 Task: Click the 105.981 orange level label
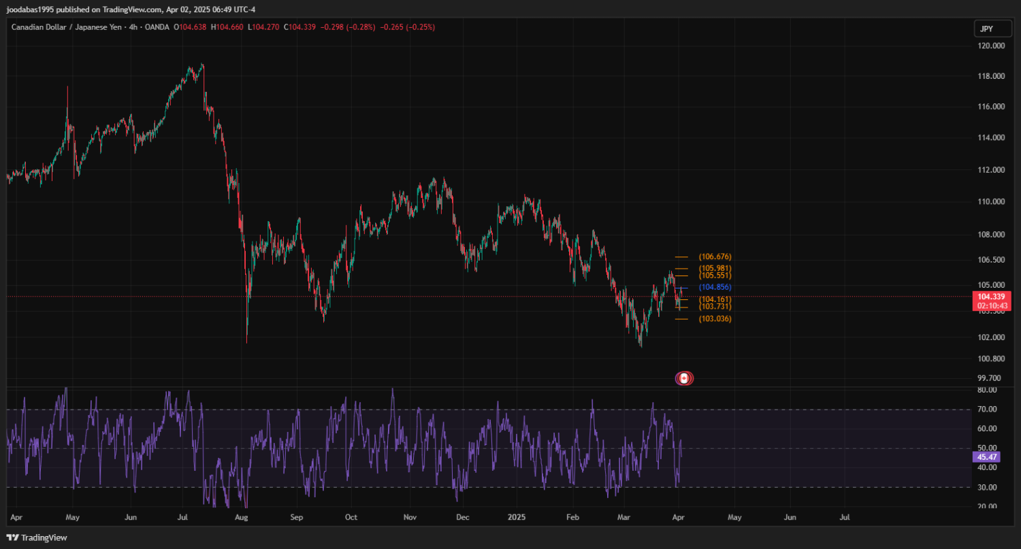(715, 268)
